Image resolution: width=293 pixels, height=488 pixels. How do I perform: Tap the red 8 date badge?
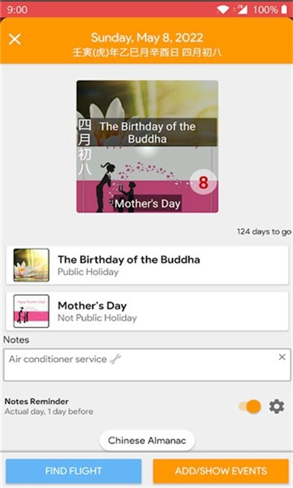coord(203,182)
